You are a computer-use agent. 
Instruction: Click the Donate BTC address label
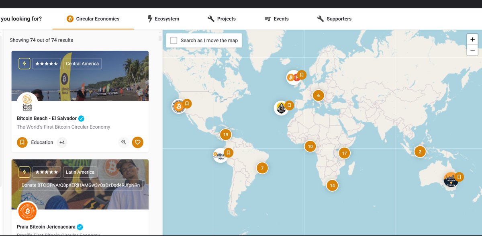81,185
